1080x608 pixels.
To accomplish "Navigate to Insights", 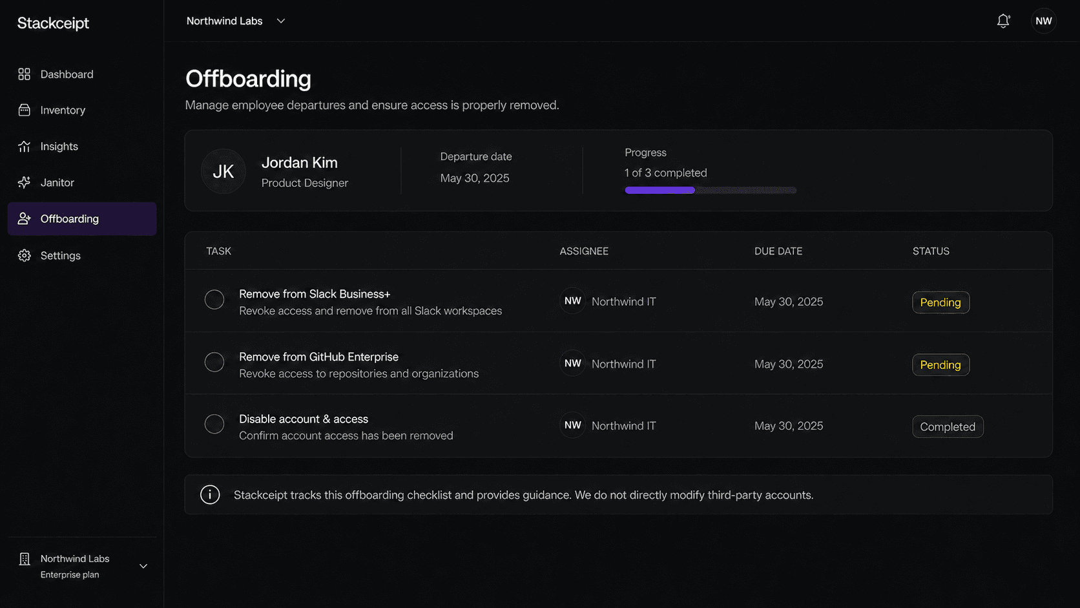I will (82, 147).
